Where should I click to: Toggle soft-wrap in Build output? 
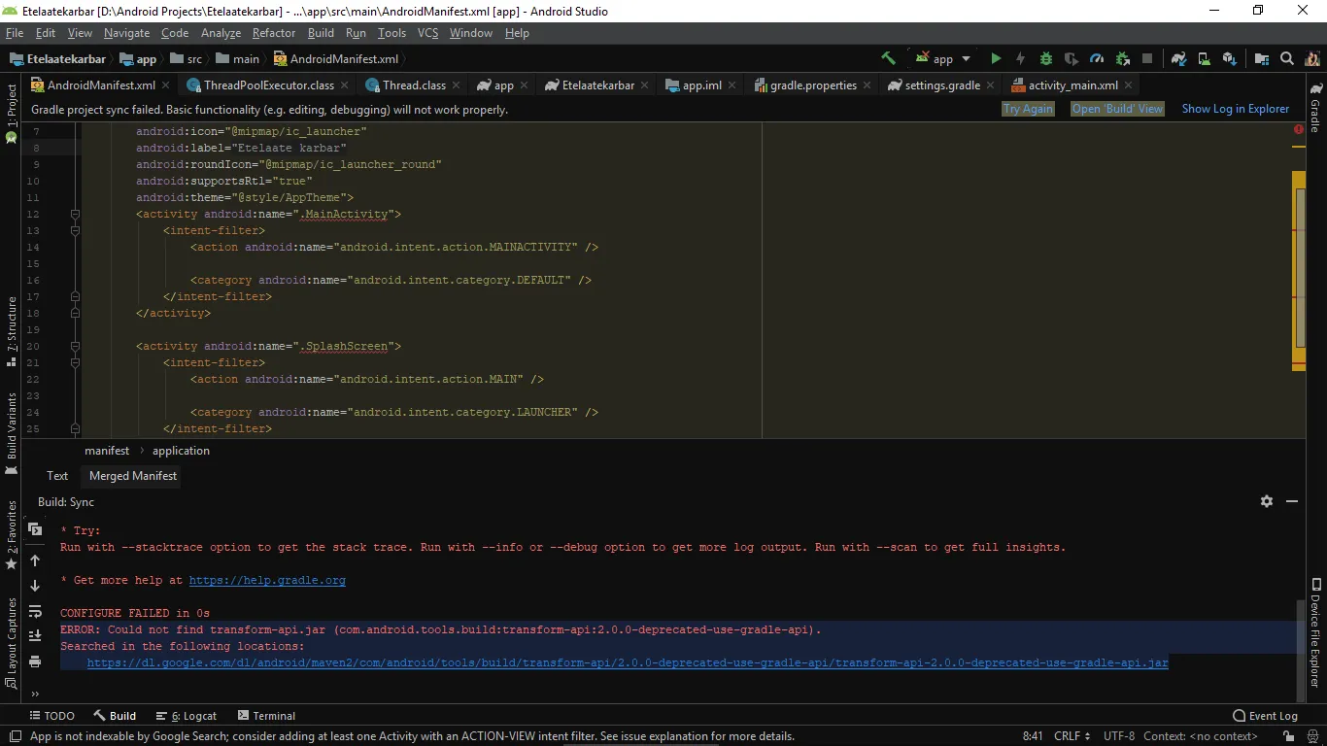coord(35,611)
